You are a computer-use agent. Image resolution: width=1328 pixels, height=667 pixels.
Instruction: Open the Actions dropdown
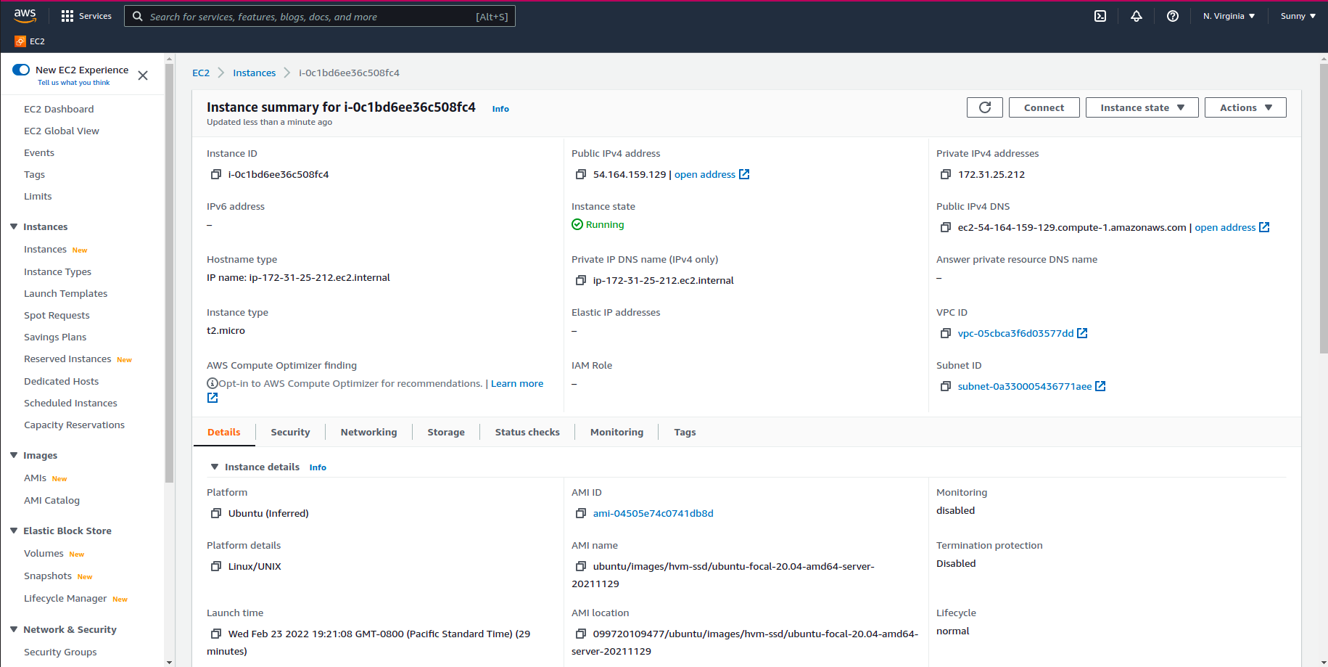click(1245, 107)
